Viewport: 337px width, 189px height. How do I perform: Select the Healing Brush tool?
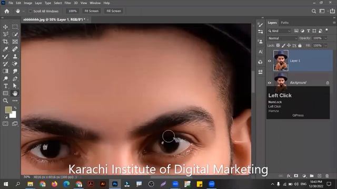(x=15, y=49)
